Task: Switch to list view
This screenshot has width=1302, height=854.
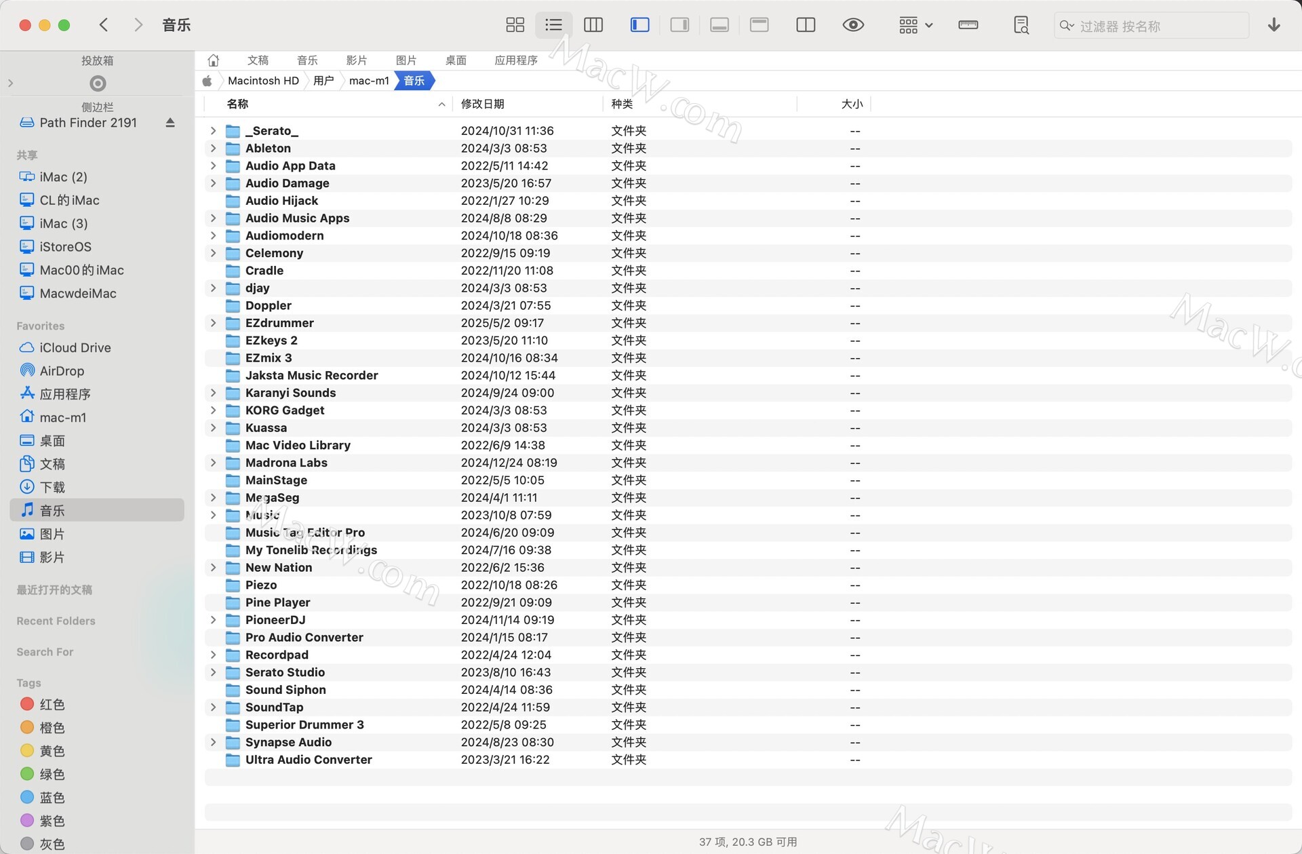Action: pos(553,25)
